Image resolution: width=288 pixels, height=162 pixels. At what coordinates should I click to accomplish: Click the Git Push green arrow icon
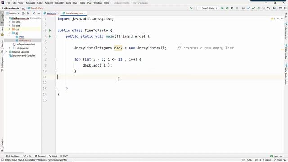(258, 8)
